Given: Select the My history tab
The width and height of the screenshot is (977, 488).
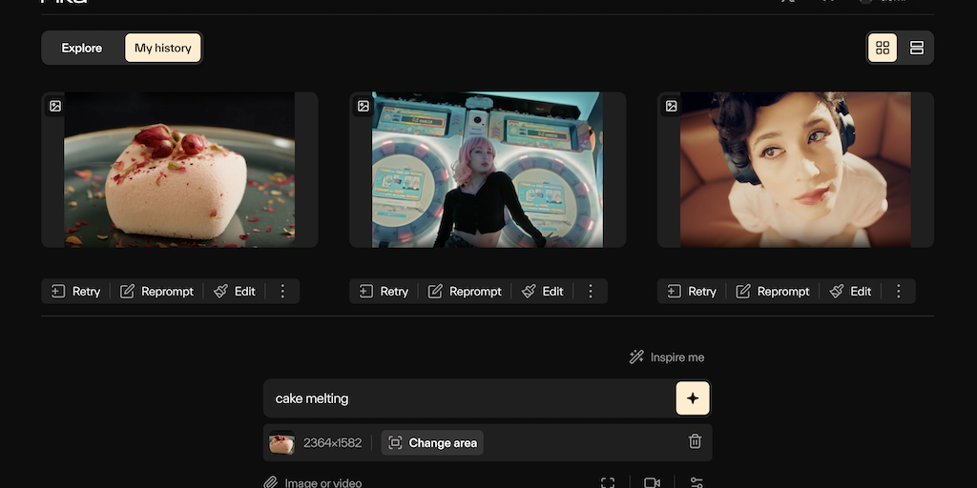Looking at the screenshot, I should point(163,48).
